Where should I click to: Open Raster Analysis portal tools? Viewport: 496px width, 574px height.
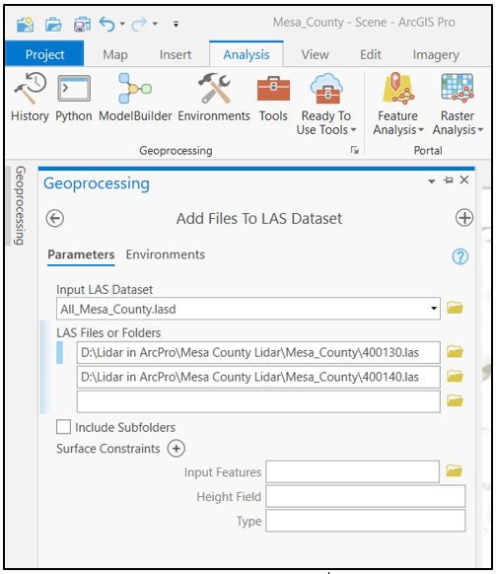(458, 104)
